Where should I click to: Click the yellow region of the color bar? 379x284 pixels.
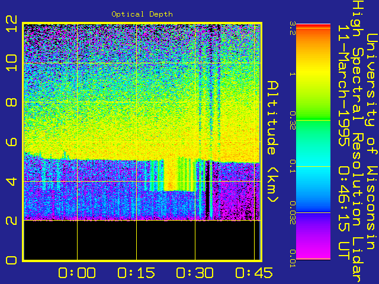313,72
